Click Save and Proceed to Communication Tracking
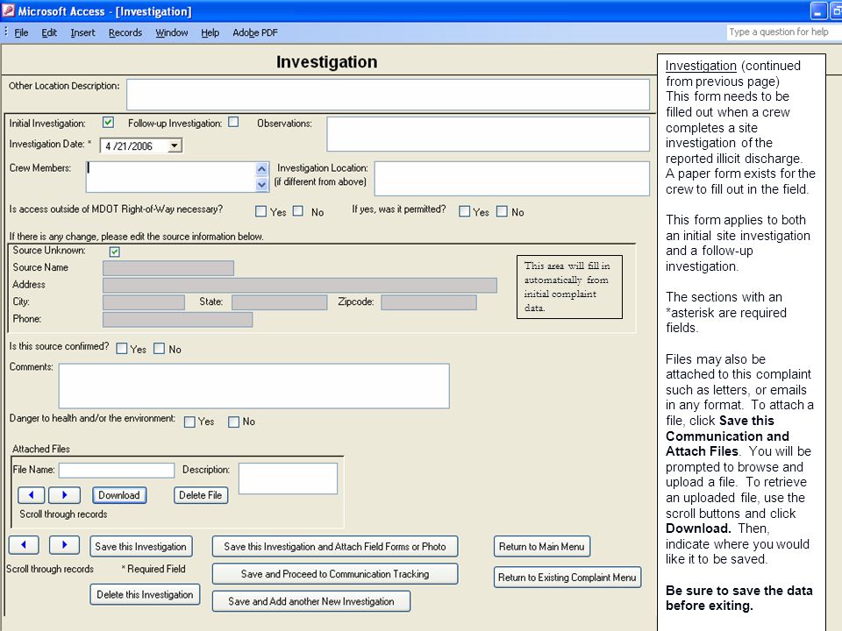This screenshot has height=631, width=842. tap(335, 573)
